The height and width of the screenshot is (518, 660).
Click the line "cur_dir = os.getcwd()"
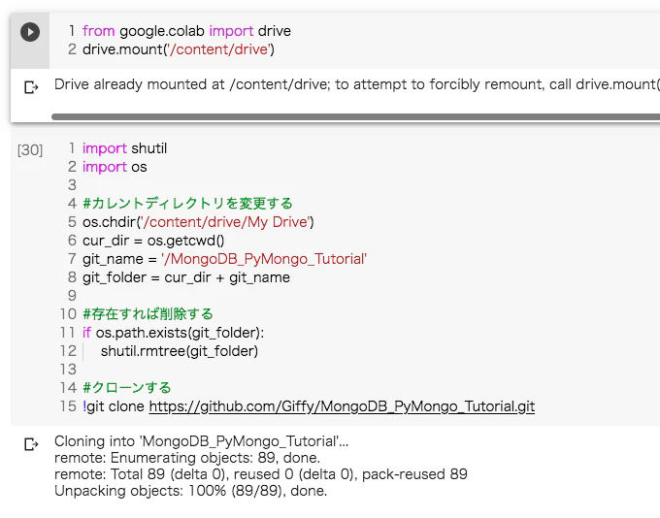[153, 241]
